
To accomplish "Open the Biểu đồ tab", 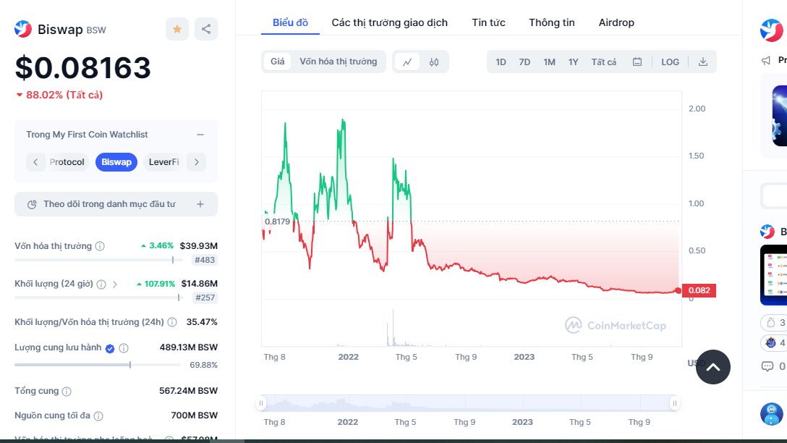I will click(x=290, y=22).
